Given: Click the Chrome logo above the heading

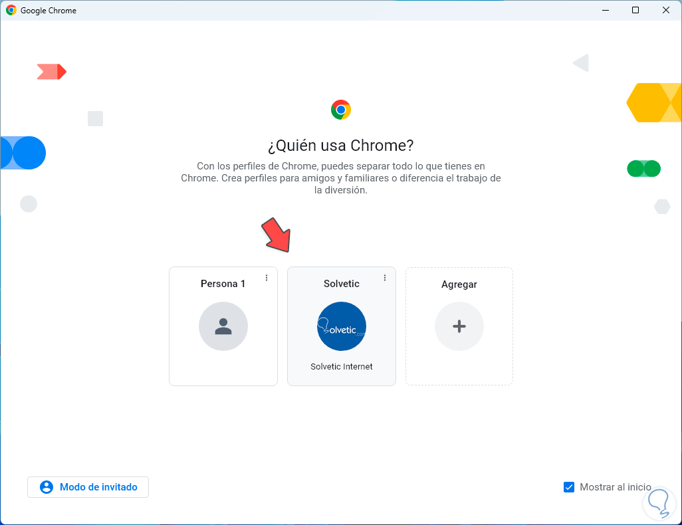Looking at the screenshot, I should 341,110.
